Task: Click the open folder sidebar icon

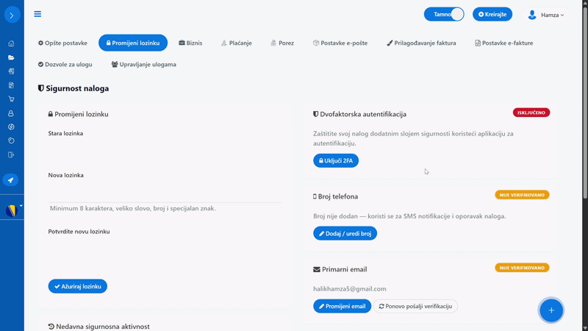Action: click(x=11, y=57)
